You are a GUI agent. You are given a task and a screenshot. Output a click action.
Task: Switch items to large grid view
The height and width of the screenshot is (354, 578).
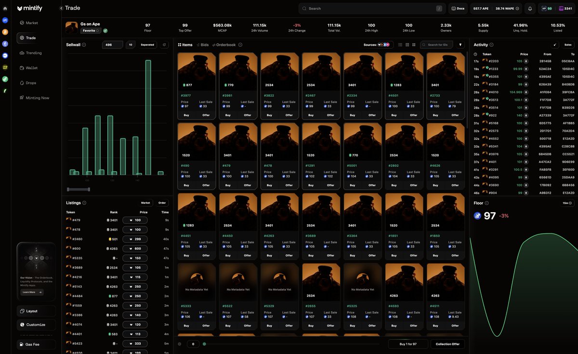coord(414,45)
